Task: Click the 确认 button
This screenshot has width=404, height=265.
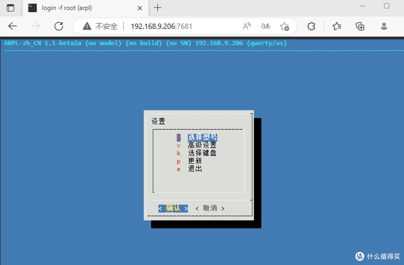Action: pyautogui.click(x=173, y=208)
